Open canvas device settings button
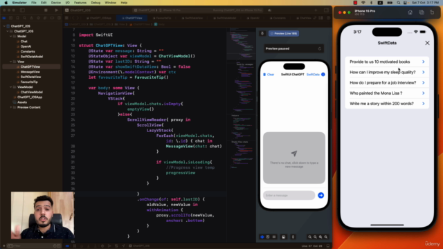Image resolution: width=443 pixels, height=249 pixels. tap(283, 237)
